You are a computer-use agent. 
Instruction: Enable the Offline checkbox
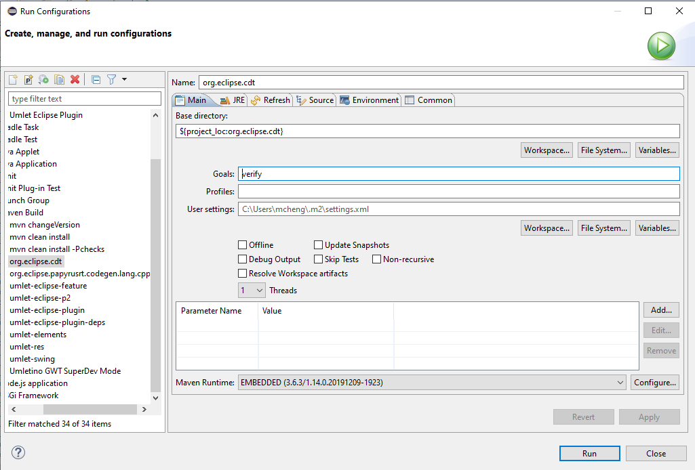243,245
